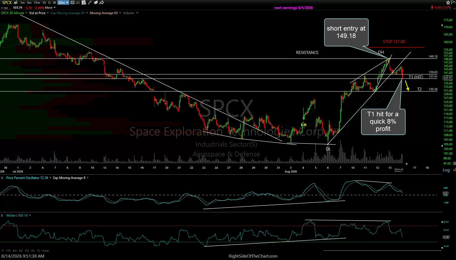
Task: Open the saved charts folder icon
Action: click(x=96, y=2)
